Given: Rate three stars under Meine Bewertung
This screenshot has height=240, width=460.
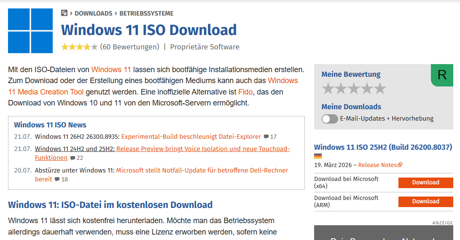Looking at the screenshot, I should pyautogui.click(x=354, y=88).
